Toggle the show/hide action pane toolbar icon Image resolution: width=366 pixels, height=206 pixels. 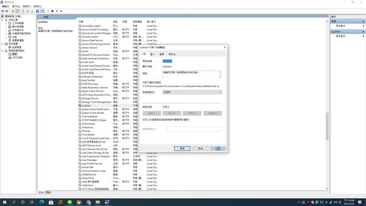[42, 11]
